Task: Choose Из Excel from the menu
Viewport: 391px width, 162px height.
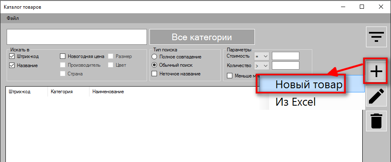Action: pos(312,102)
